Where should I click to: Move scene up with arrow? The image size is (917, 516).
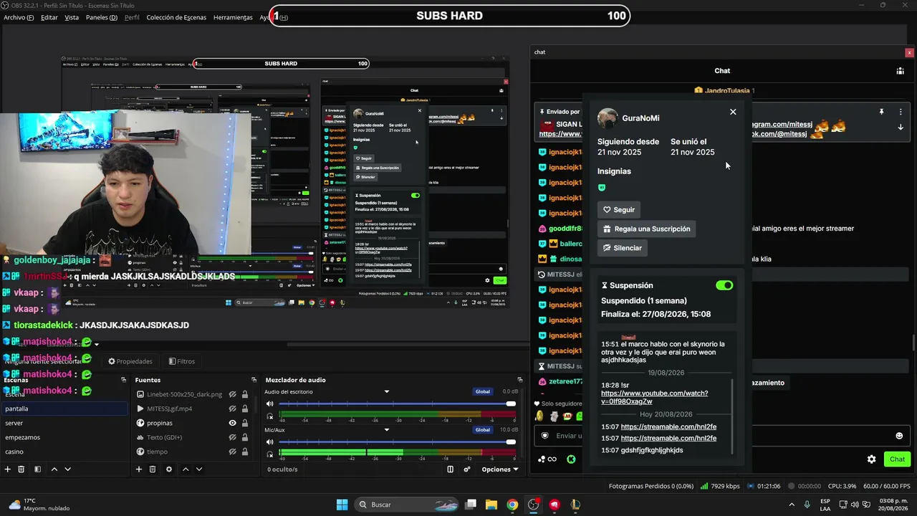tap(54, 469)
